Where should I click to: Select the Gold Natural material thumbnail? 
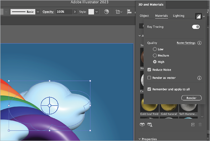169,108
